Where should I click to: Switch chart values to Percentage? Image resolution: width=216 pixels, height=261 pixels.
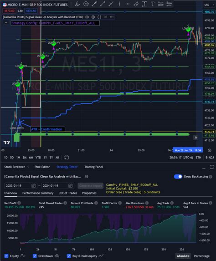pos(202,256)
